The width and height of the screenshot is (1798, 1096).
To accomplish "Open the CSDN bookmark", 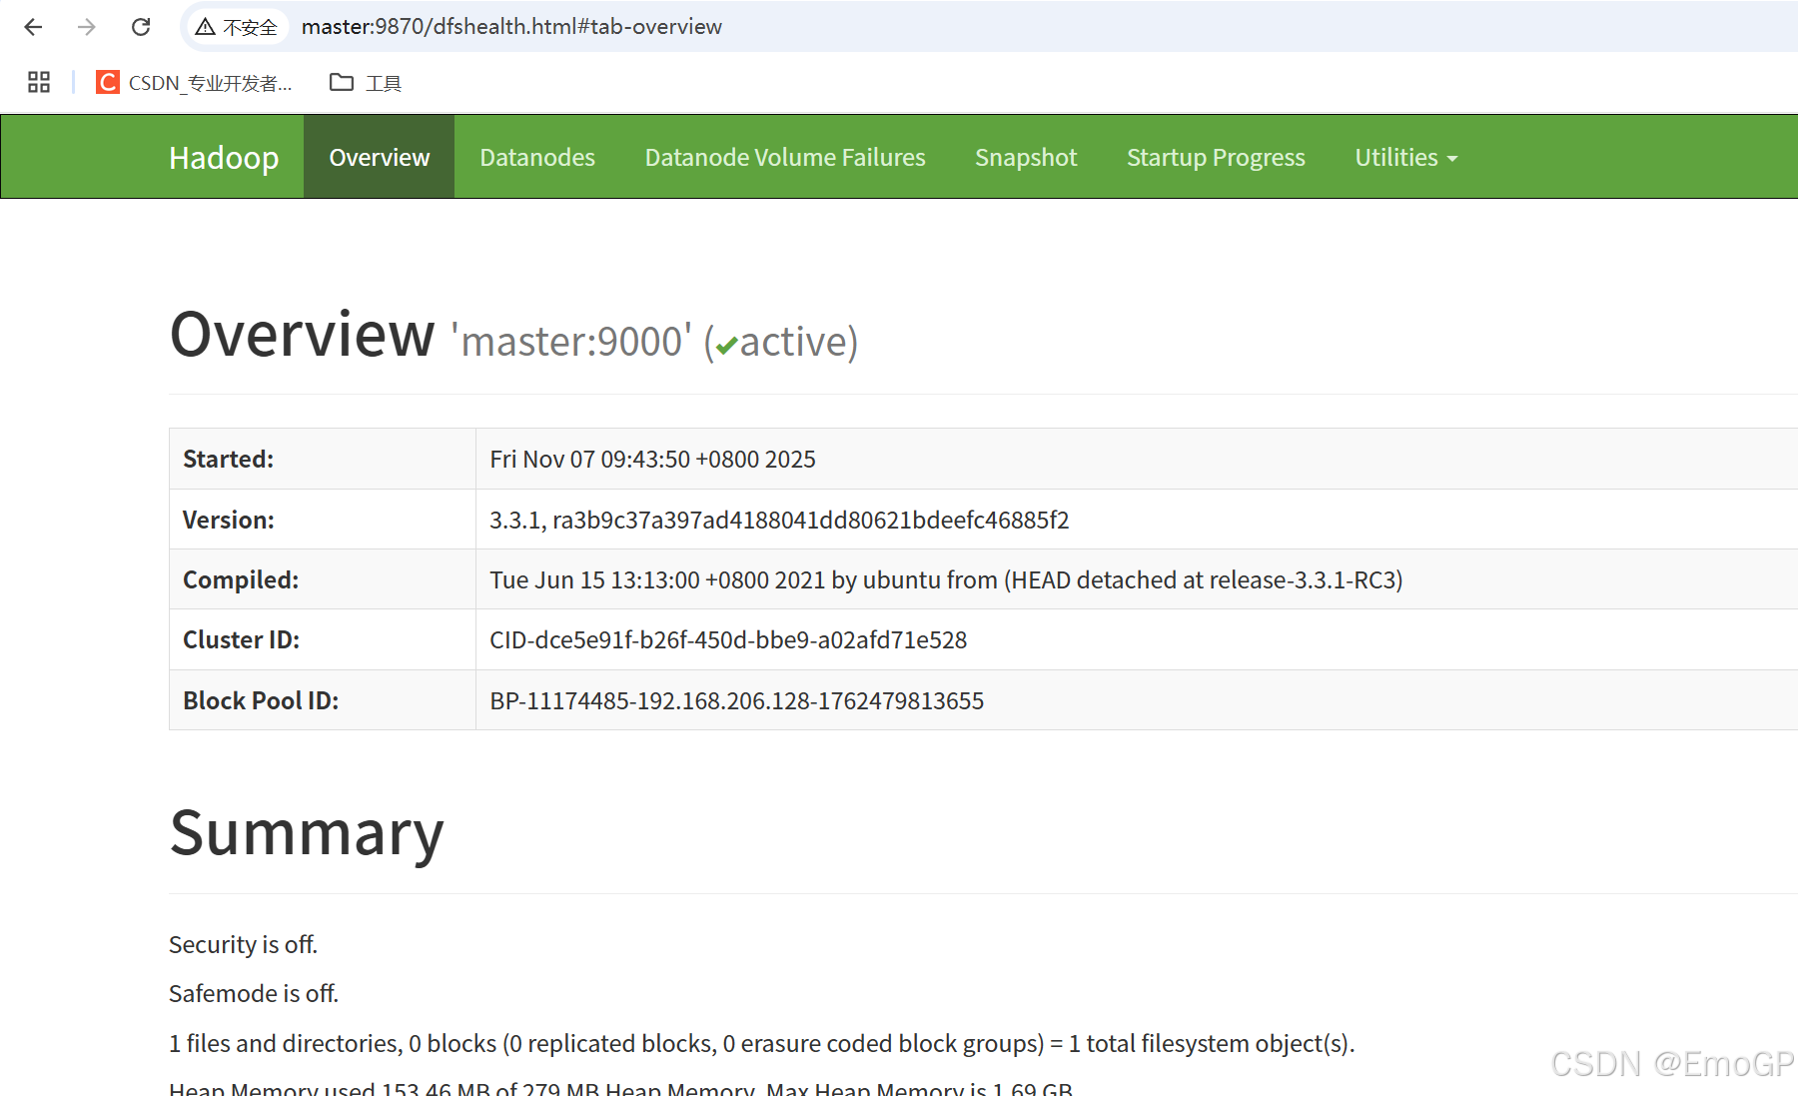I will (x=194, y=82).
